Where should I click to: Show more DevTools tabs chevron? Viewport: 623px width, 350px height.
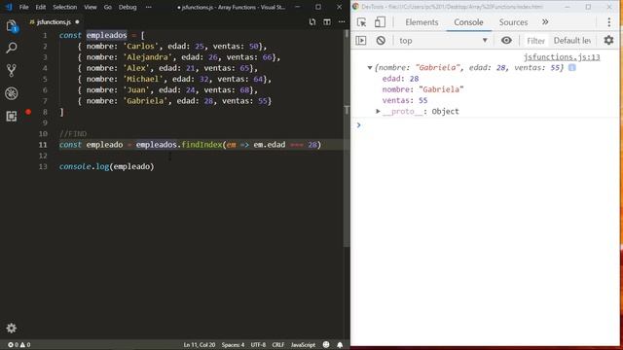pos(545,22)
